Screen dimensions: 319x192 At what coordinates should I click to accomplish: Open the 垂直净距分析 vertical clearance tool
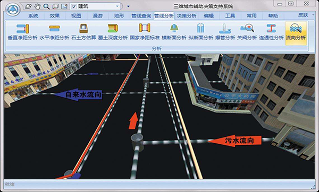22,32
